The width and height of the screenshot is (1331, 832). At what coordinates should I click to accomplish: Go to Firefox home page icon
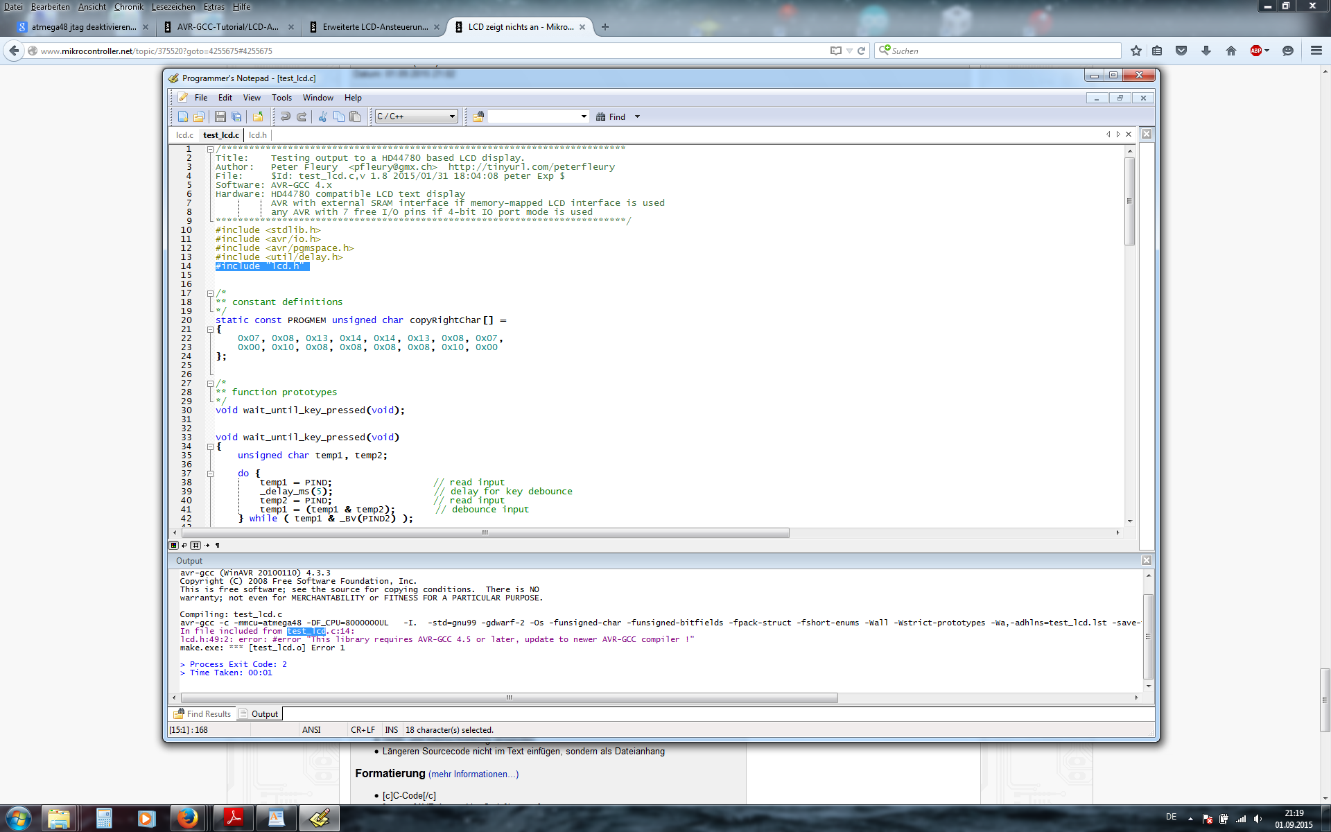(x=1231, y=51)
